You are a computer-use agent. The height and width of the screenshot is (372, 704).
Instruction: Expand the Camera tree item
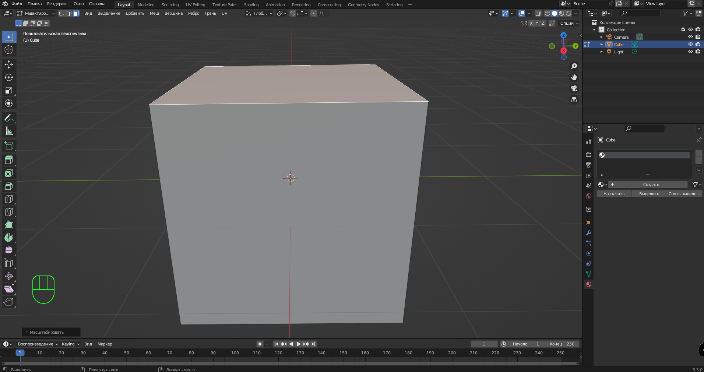602,37
